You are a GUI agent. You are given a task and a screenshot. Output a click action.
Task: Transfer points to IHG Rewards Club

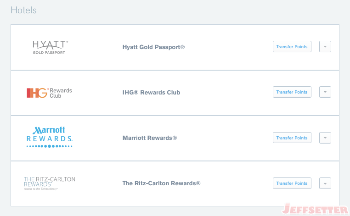292,92
